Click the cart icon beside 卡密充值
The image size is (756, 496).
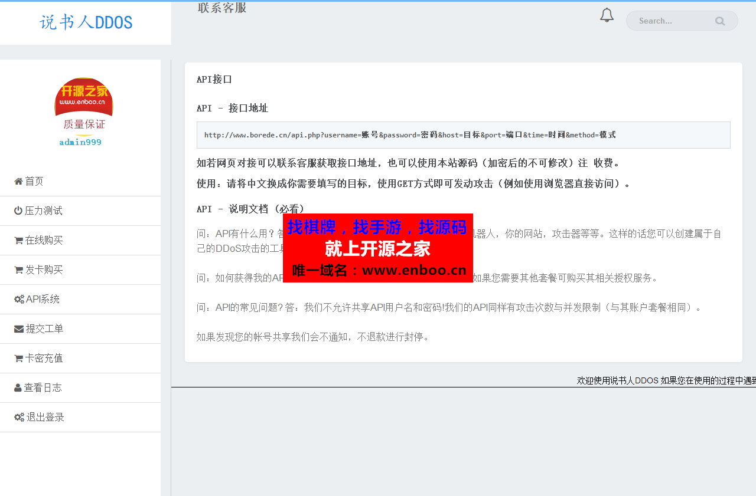tap(18, 358)
